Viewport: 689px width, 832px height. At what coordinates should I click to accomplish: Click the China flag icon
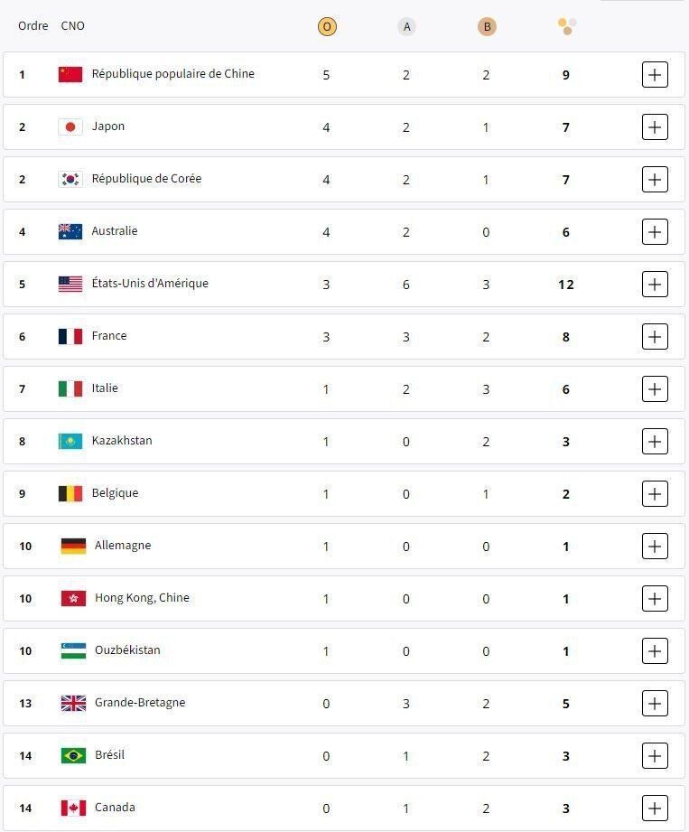click(x=70, y=74)
